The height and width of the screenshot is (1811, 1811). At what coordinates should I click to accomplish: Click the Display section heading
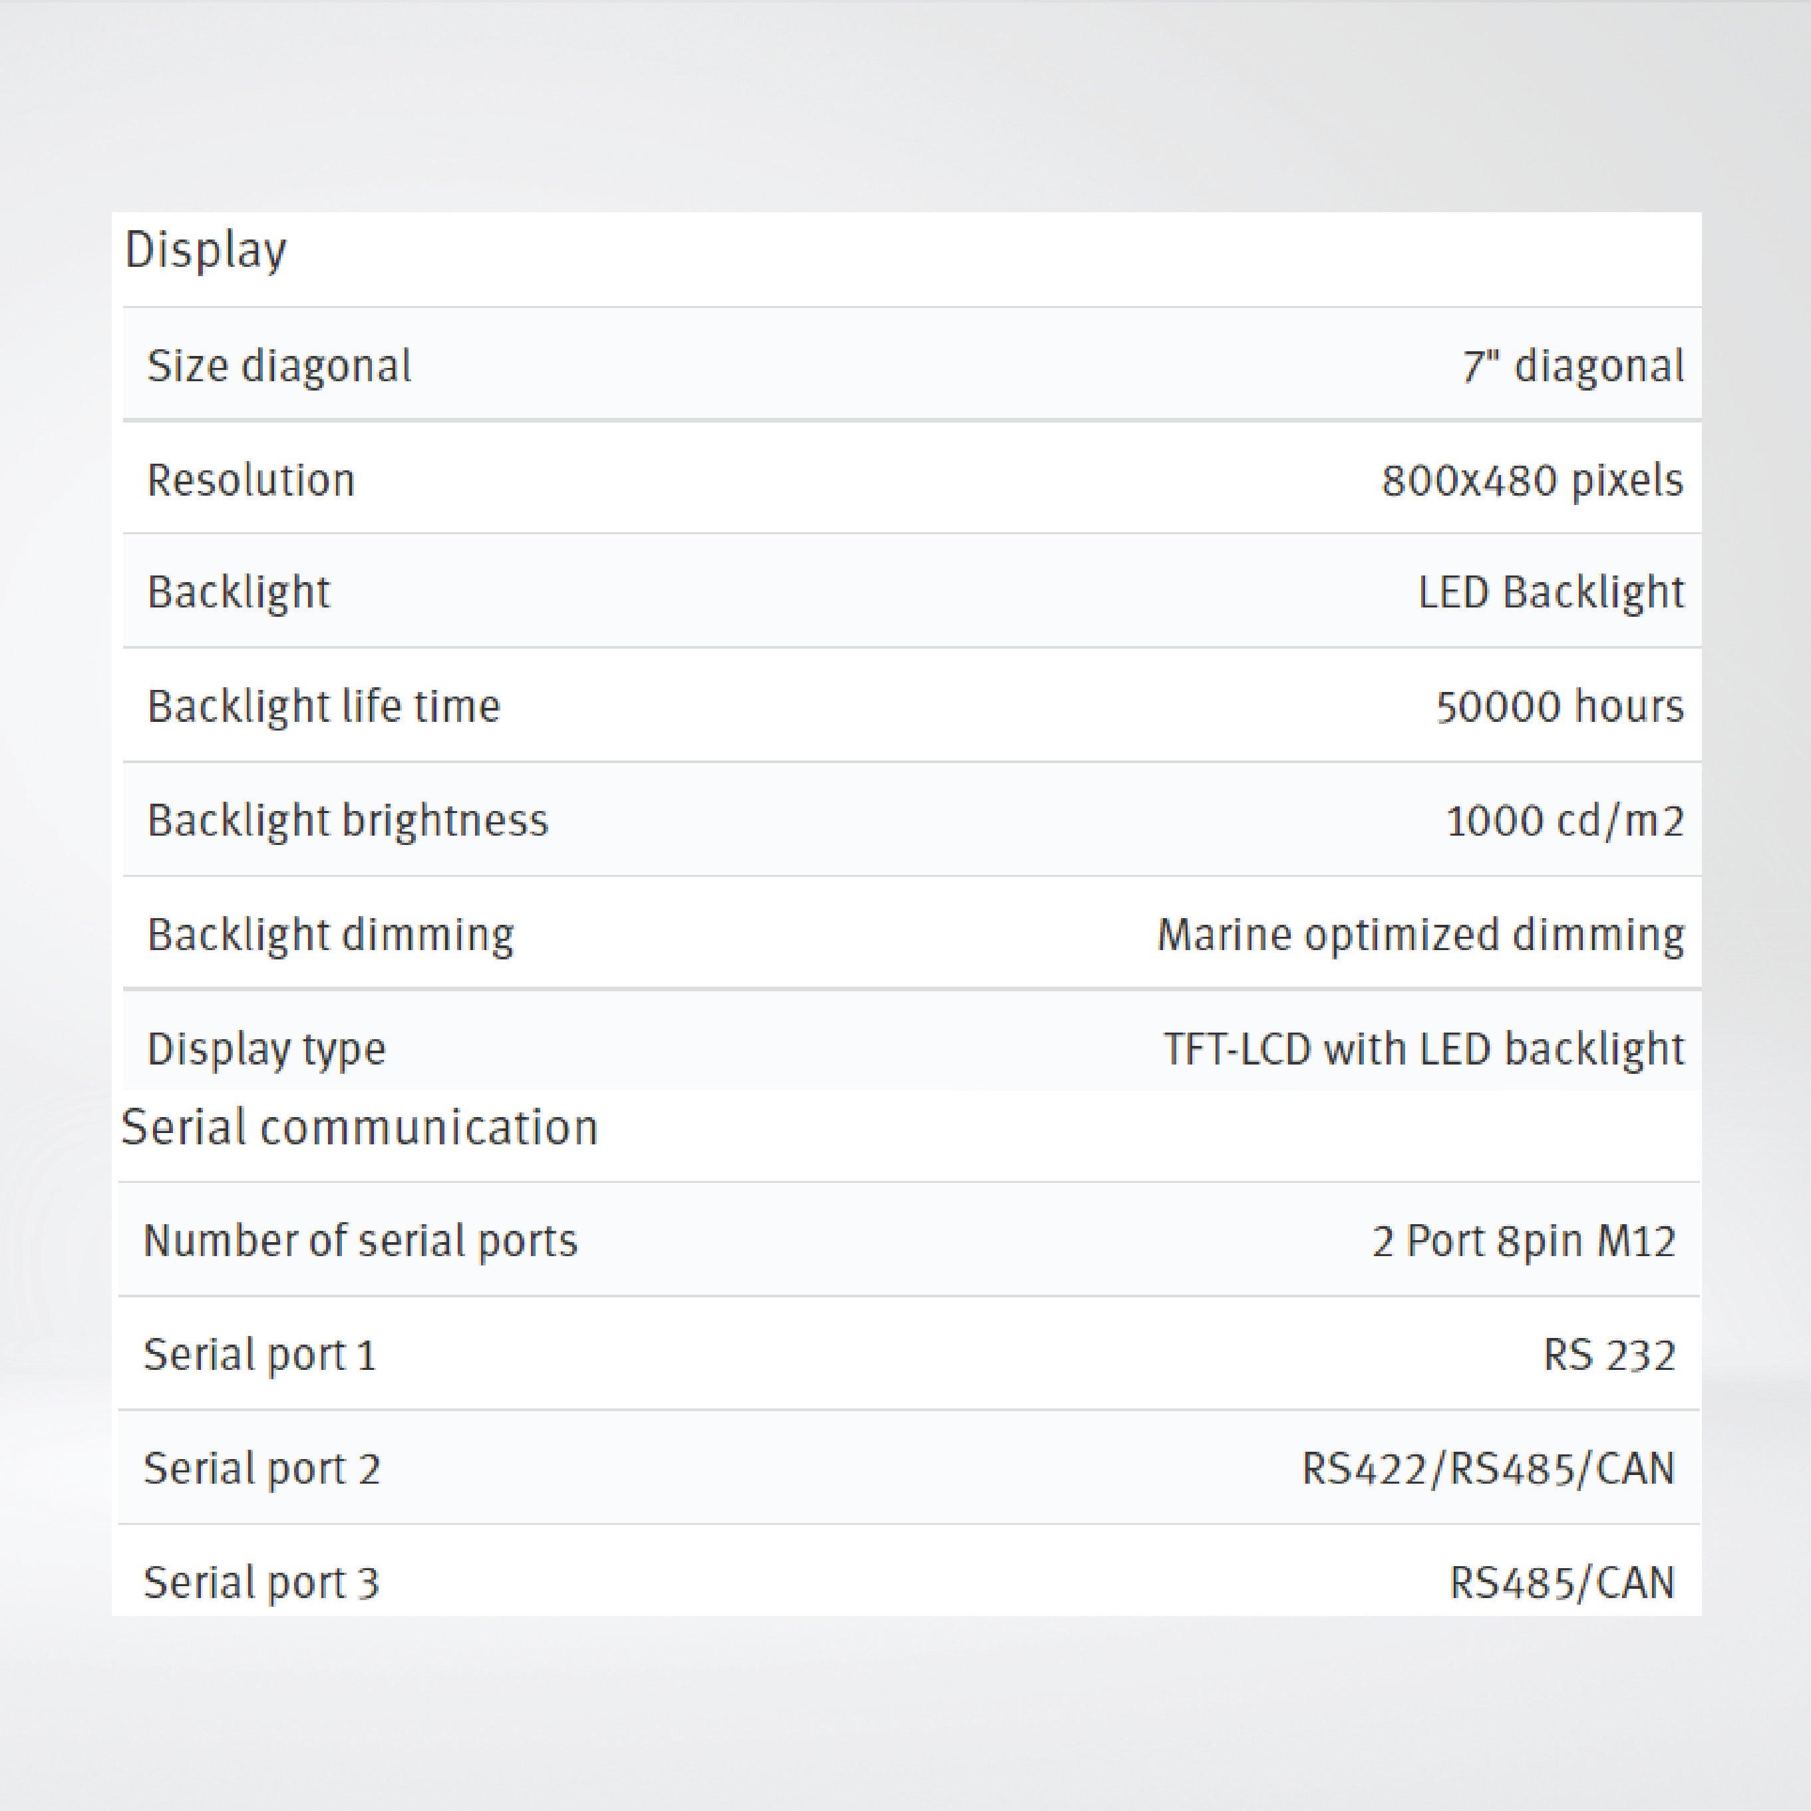206,250
